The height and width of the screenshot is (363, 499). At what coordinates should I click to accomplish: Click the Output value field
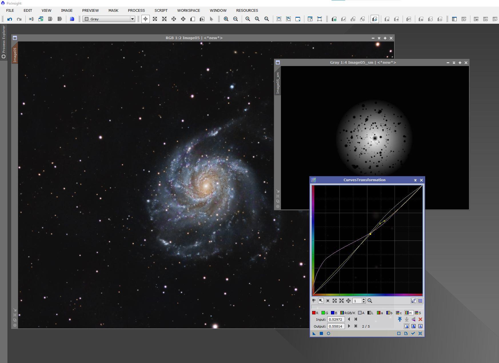click(336, 326)
